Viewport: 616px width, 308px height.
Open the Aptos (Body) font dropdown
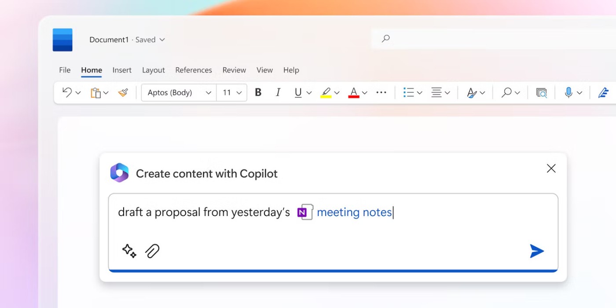179,92
